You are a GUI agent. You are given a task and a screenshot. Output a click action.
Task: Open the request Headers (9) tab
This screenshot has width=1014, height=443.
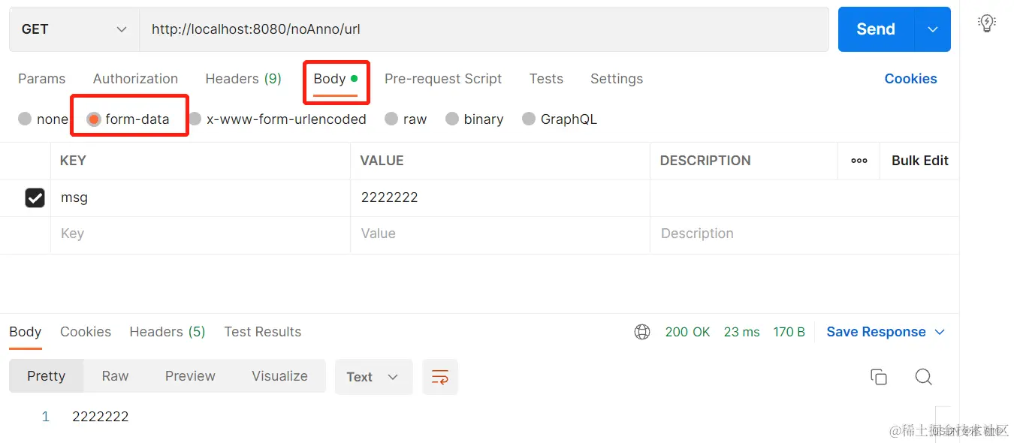pyautogui.click(x=243, y=79)
